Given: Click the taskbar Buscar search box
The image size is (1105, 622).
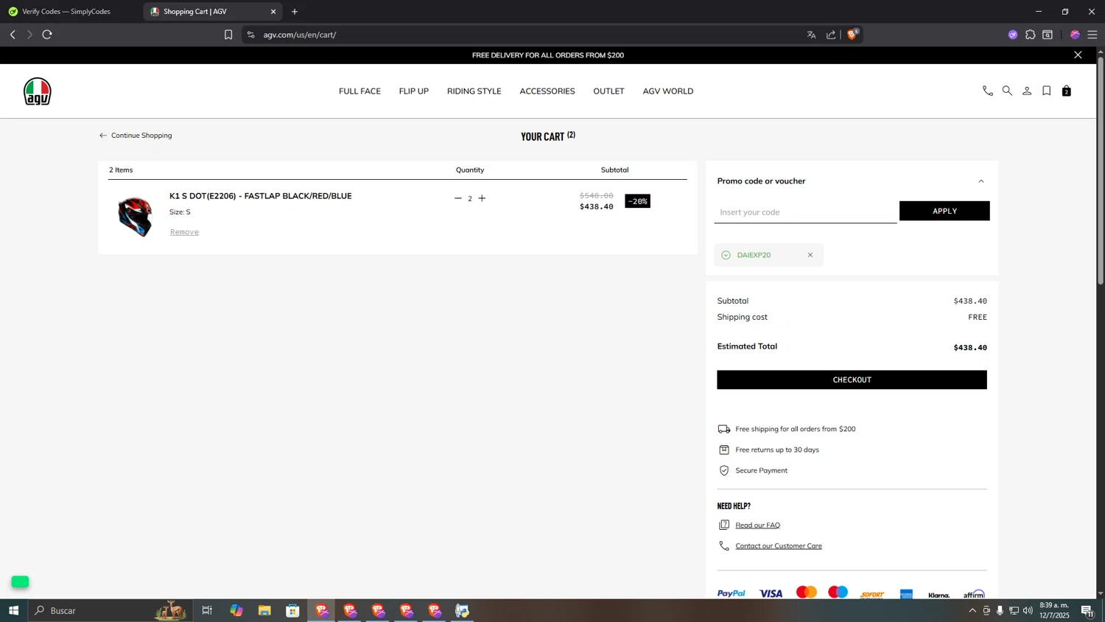Looking at the screenshot, I should [110, 611].
